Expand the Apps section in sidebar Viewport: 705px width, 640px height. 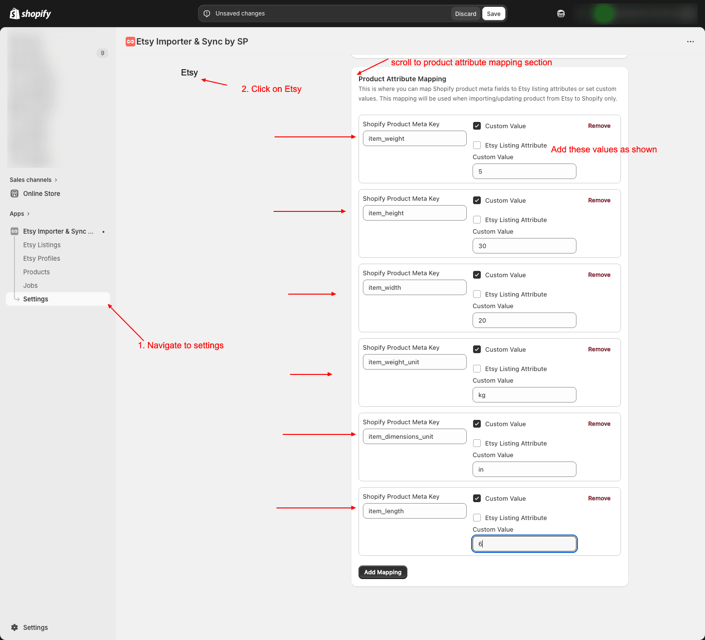(20, 214)
